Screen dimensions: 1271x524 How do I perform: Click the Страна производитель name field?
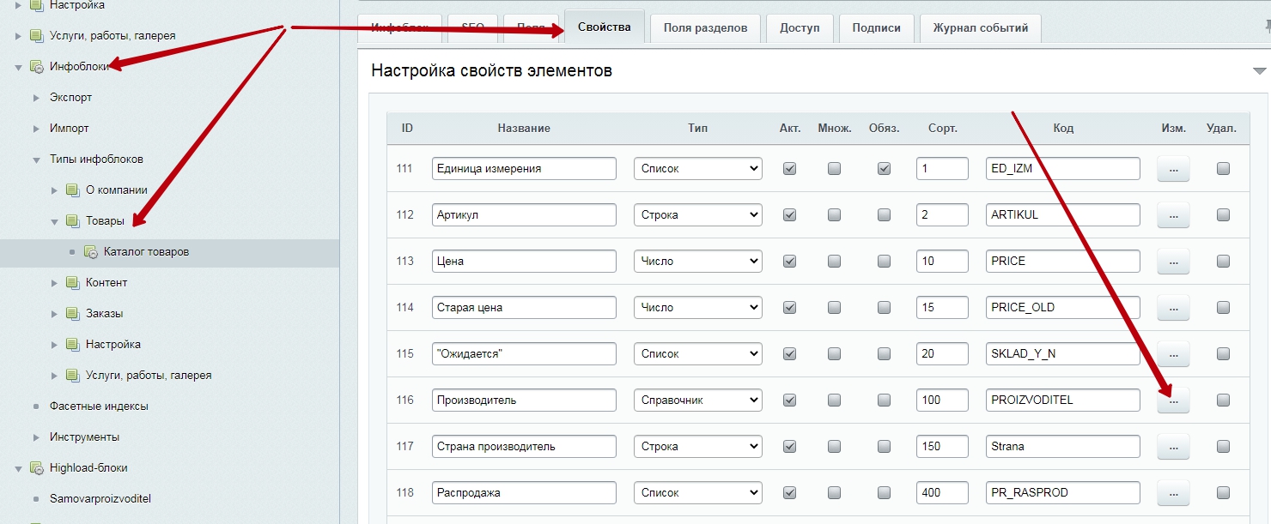point(524,447)
